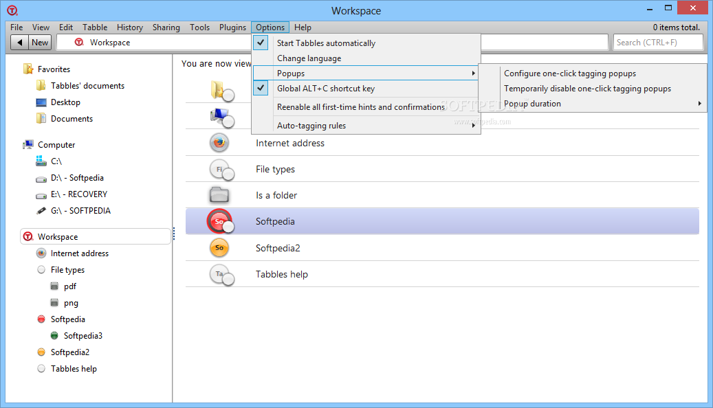
Task: Open the History menu
Action: pyautogui.click(x=129, y=27)
